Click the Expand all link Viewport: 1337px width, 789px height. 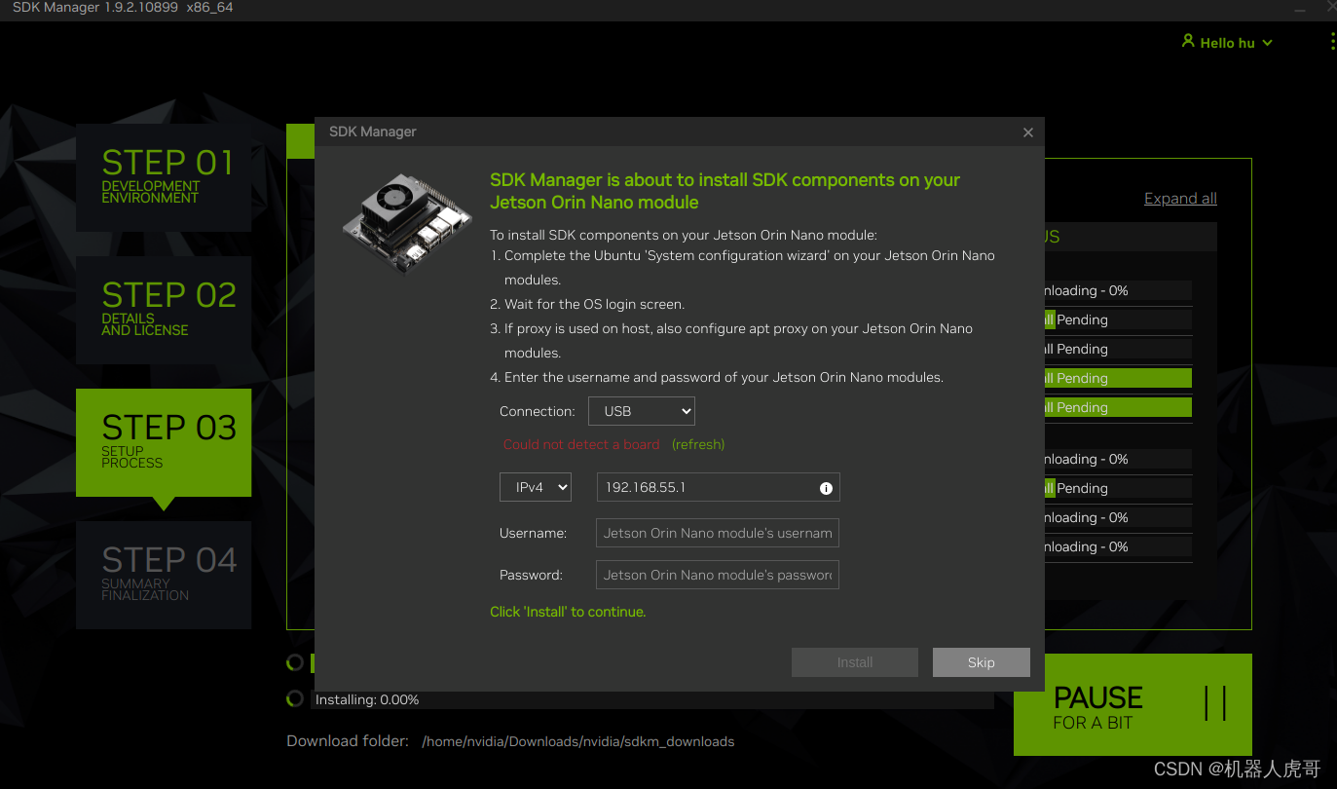click(x=1179, y=198)
